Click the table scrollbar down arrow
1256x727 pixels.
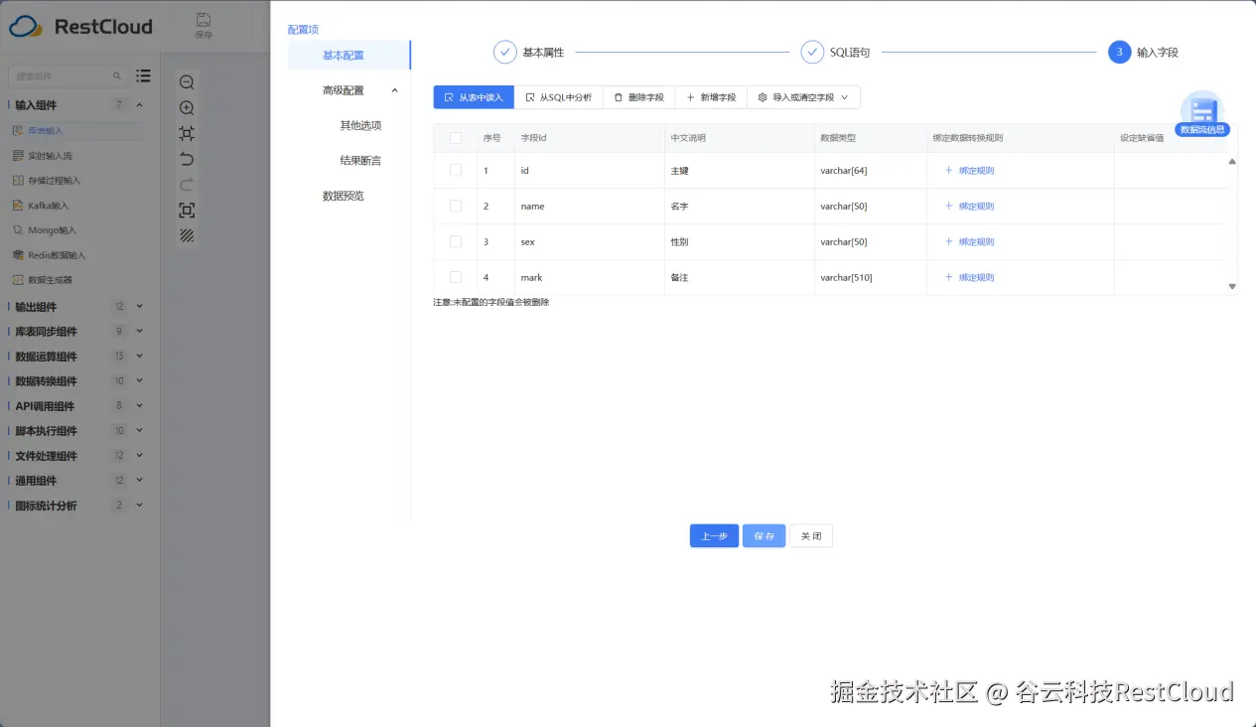point(1232,286)
